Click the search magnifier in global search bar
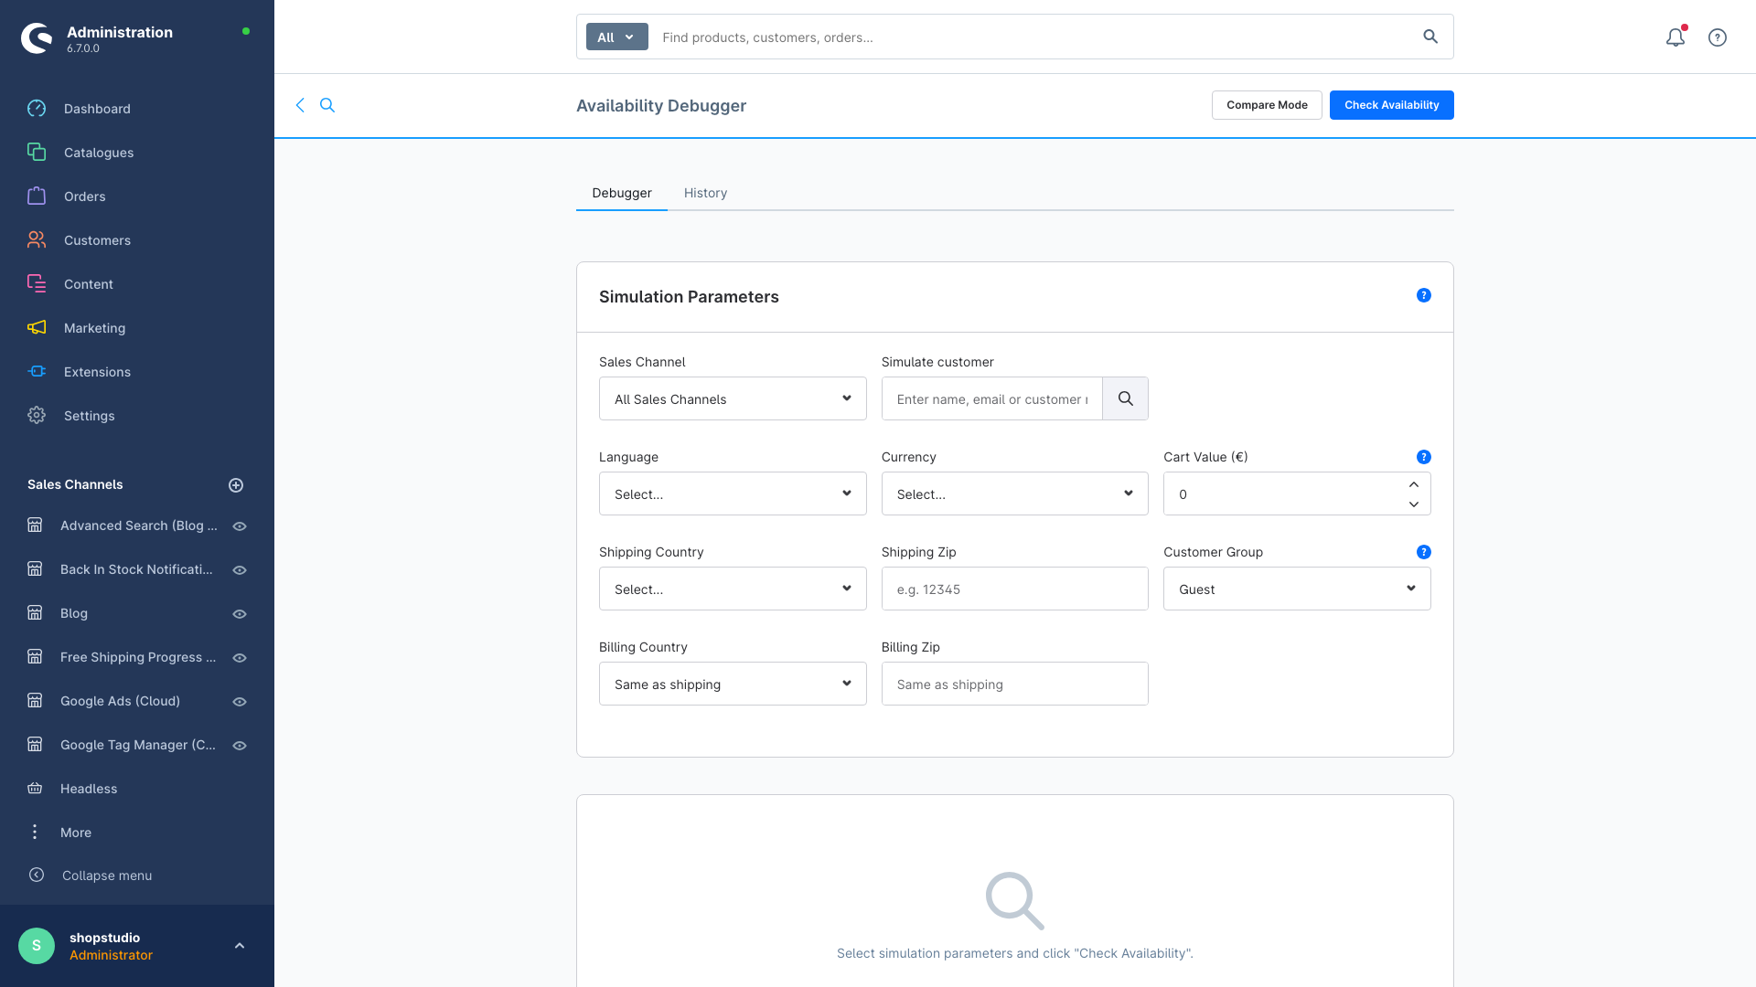The width and height of the screenshot is (1756, 987). coord(1430,37)
